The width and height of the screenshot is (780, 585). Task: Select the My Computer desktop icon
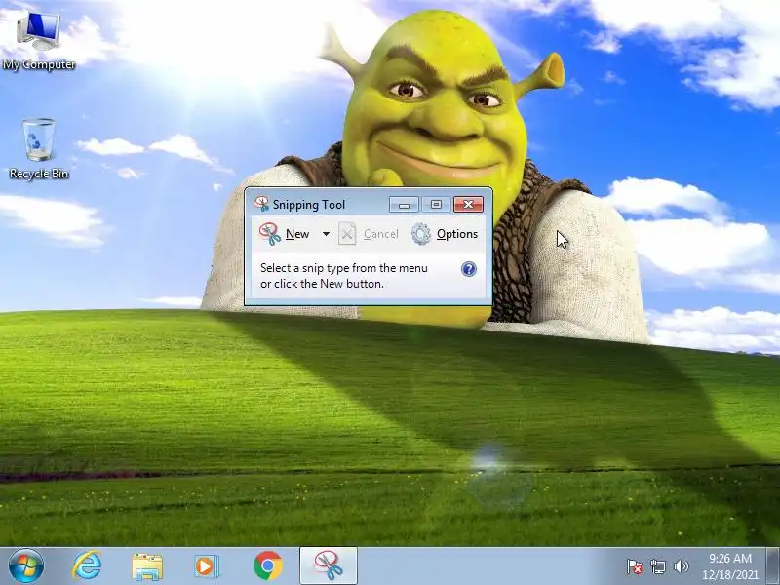click(x=39, y=42)
